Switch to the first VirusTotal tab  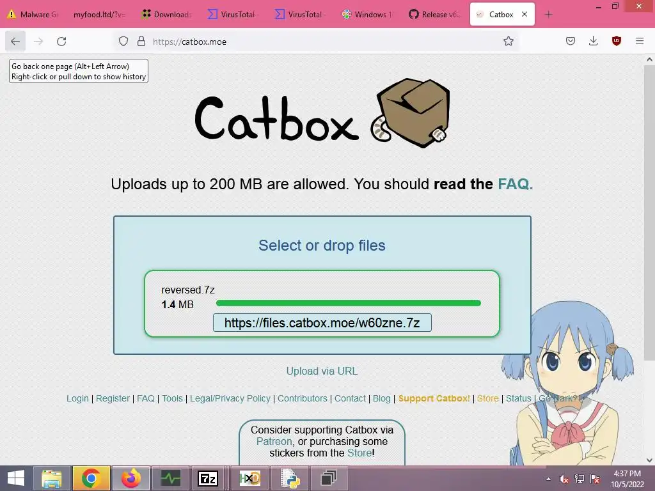(233, 15)
